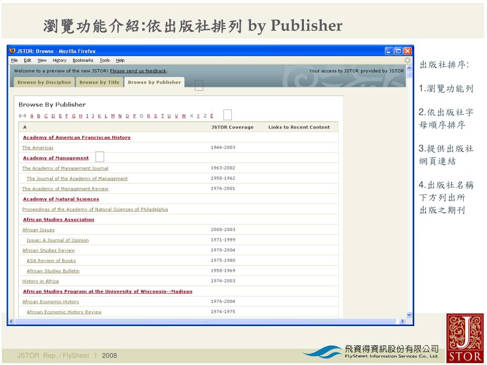487x365 pixels.
Task: Jump to publishers starting with S
Action: pos(156,116)
